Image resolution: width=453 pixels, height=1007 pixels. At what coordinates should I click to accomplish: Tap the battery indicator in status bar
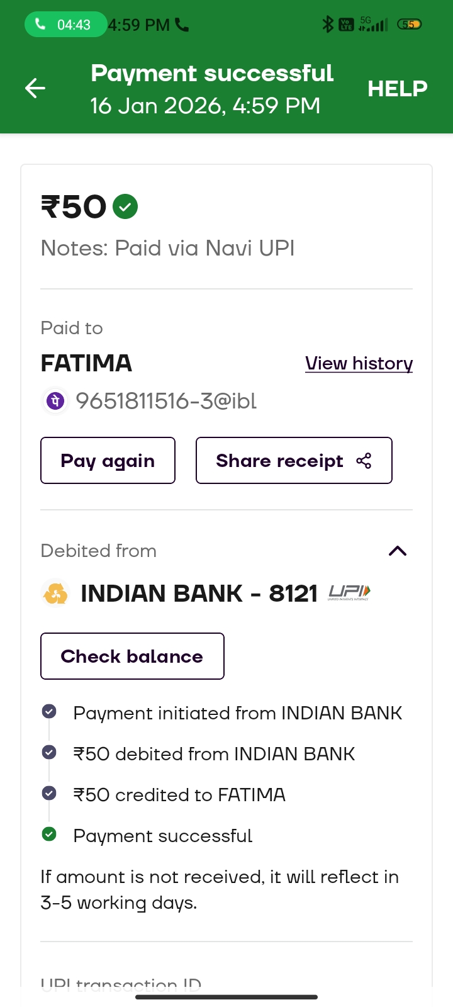[409, 25]
